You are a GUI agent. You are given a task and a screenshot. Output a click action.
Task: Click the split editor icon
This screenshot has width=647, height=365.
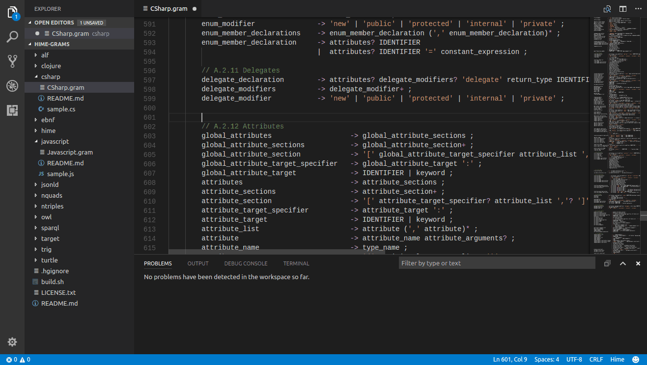coord(623,9)
